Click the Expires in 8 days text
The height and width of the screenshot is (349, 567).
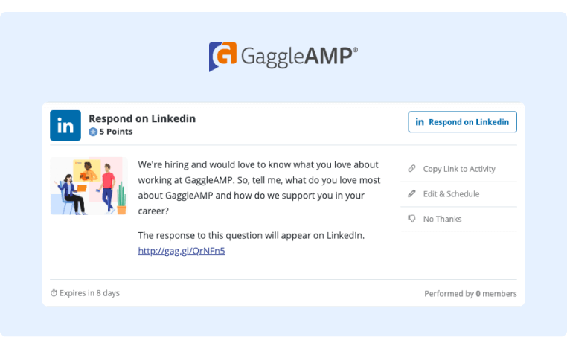pos(89,293)
